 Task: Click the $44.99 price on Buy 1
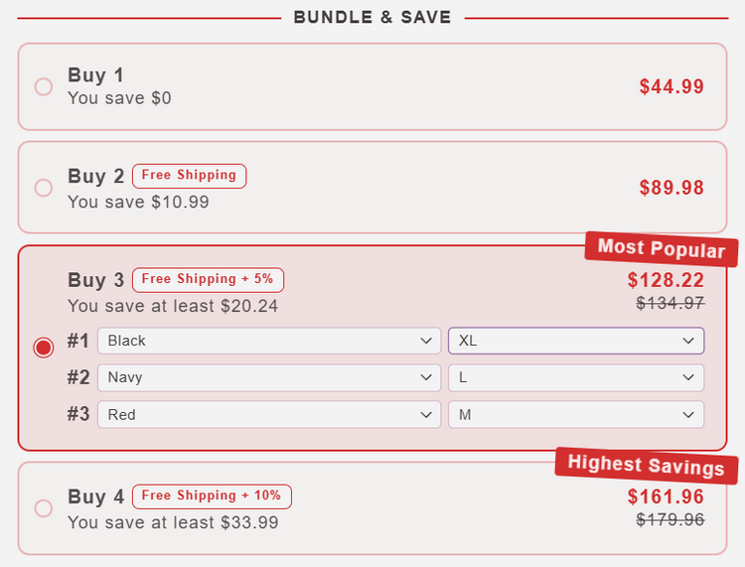(x=671, y=86)
